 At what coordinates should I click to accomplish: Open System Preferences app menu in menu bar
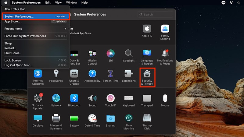tap(26, 2)
